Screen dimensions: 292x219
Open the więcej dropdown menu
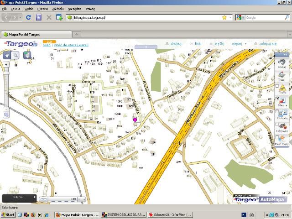click(239, 44)
